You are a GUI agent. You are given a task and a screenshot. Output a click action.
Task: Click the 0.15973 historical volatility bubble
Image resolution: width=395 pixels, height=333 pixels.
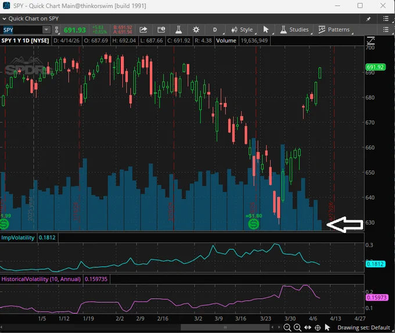coord(376,298)
